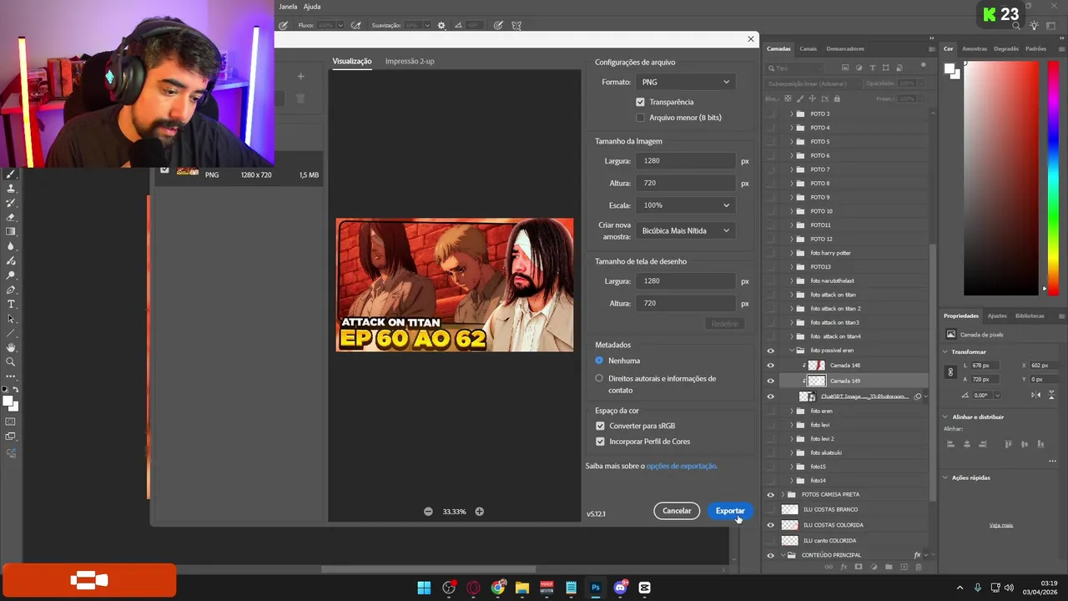1068x601 pixels.
Task: Click the Cancelar button
Action: click(677, 511)
